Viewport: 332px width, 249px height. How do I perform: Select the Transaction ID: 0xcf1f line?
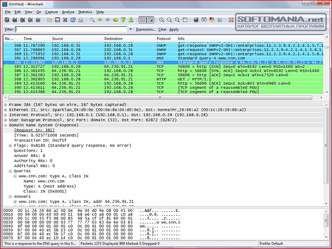[x=40, y=140]
